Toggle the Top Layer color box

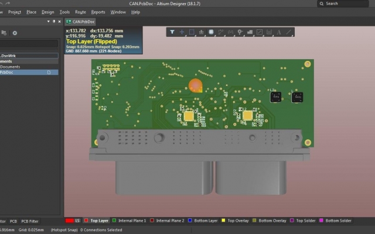[x=86, y=221]
